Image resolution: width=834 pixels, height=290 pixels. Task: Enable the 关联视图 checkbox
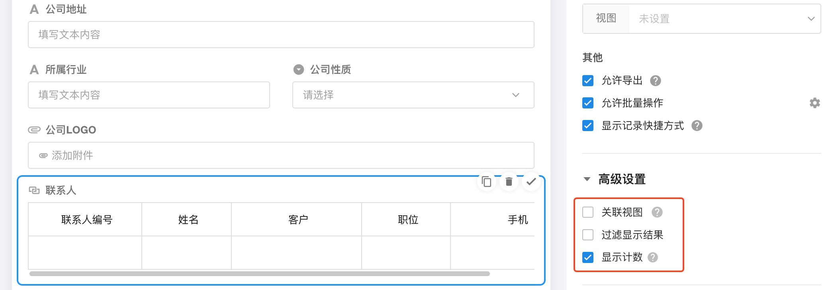(x=588, y=212)
